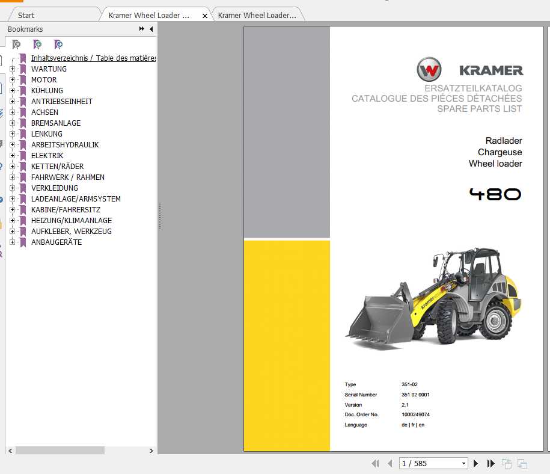This screenshot has height=474, width=550.
Task: Click the panel splitter grip handle
Action: pos(160,215)
